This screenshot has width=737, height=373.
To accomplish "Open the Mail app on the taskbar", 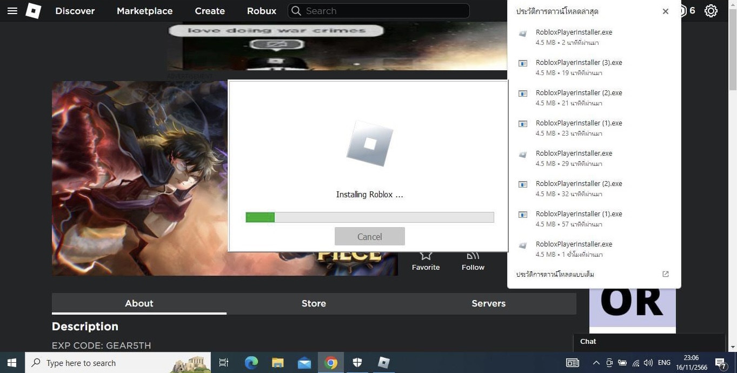I will point(304,363).
